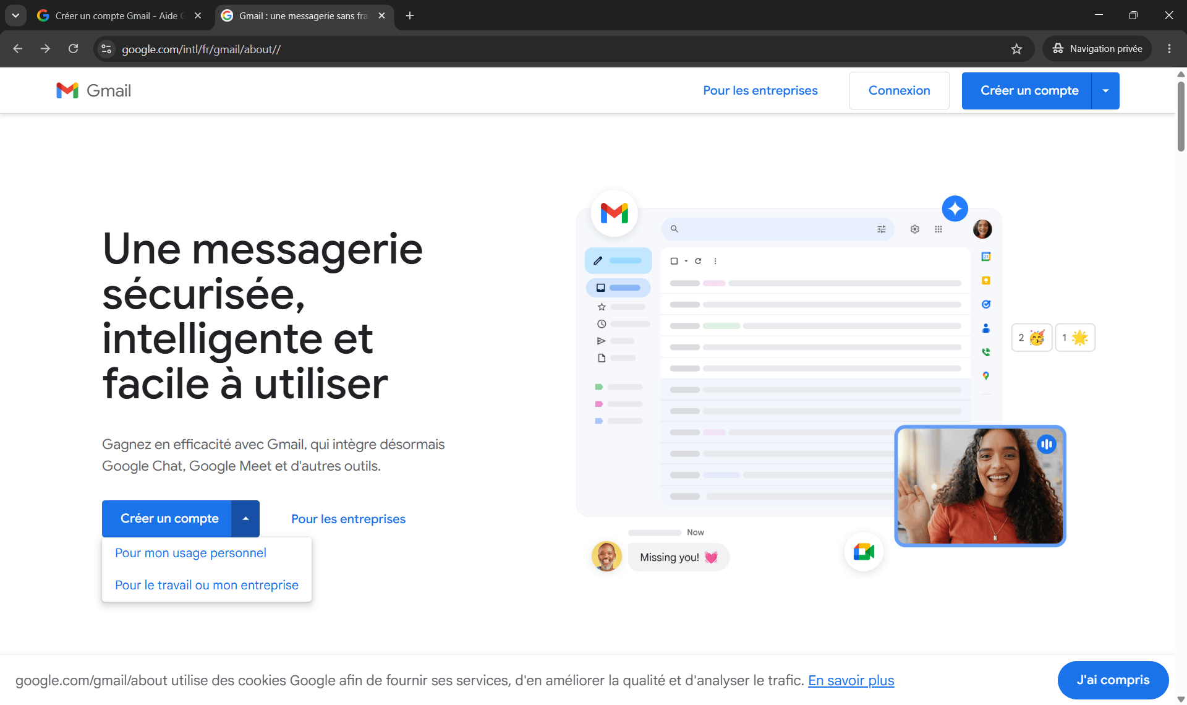
Task: Collapse the main Créer un compte dropdown arrow
Action: [x=245, y=518]
